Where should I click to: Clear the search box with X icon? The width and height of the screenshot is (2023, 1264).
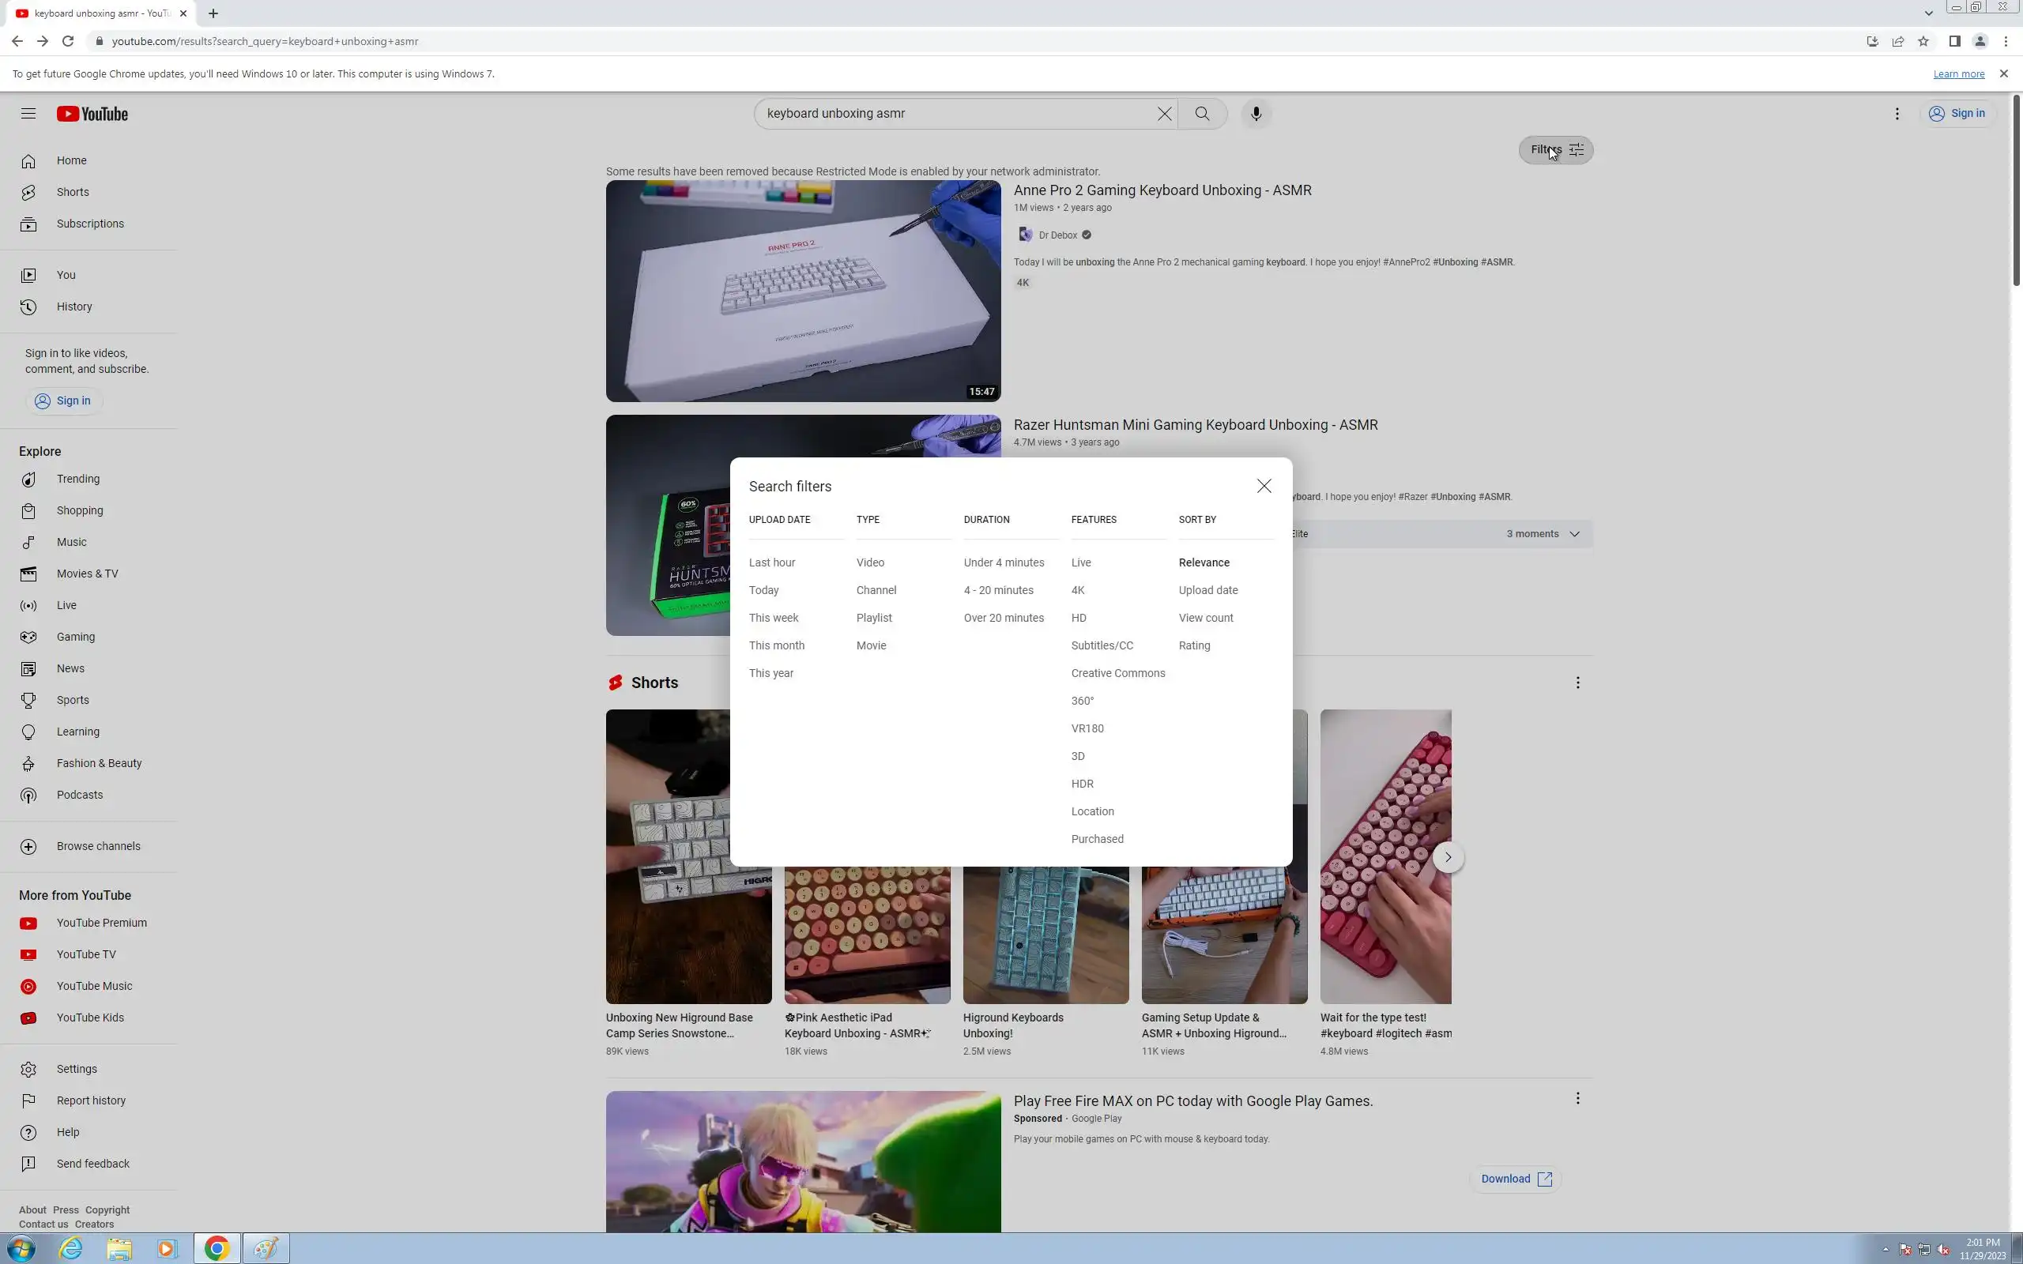(1164, 114)
